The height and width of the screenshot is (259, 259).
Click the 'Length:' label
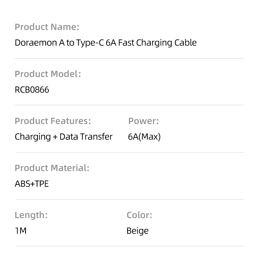click(x=31, y=215)
